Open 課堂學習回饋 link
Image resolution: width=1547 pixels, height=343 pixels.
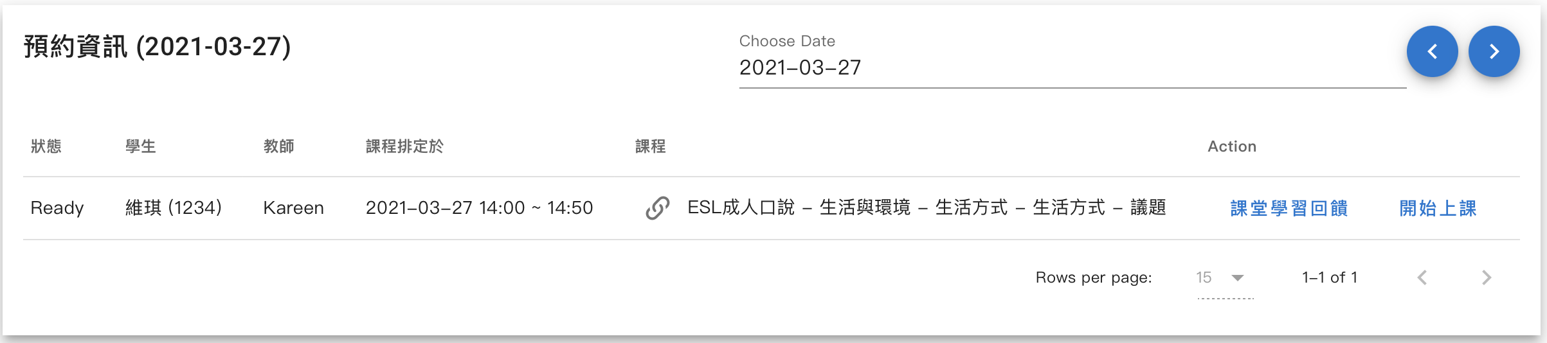point(1289,208)
